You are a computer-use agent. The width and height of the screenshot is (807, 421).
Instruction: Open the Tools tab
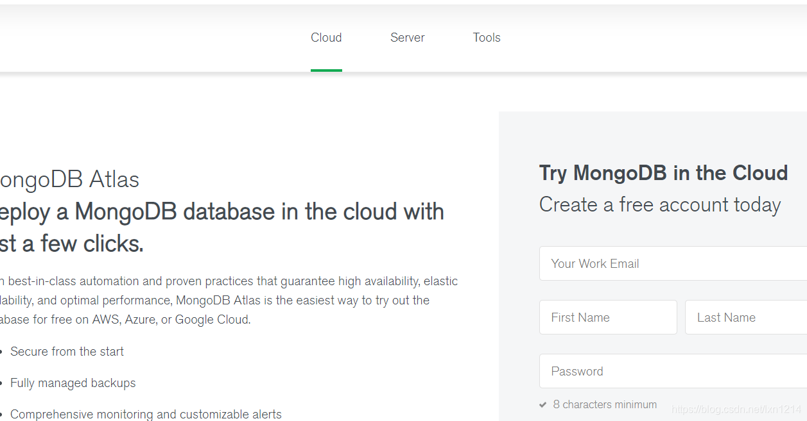pyautogui.click(x=487, y=38)
